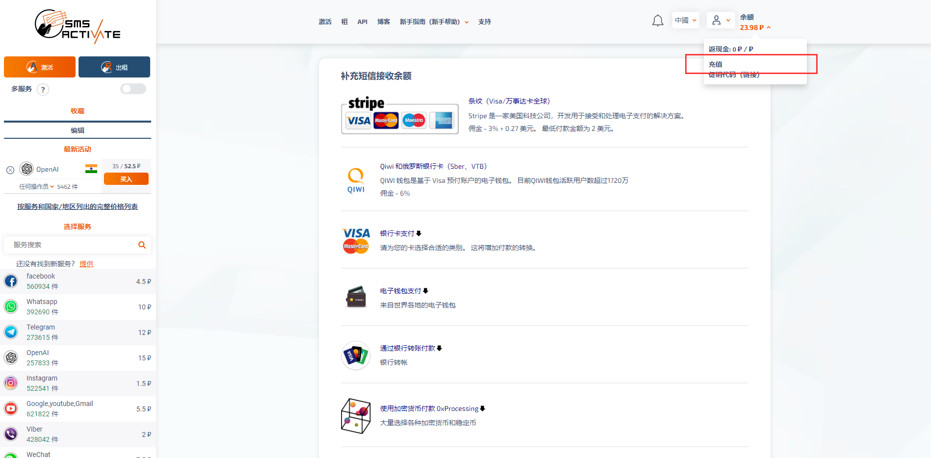Open the notifications bell
The width and height of the screenshot is (931, 458).
pyautogui.click(x=658, y=21)
